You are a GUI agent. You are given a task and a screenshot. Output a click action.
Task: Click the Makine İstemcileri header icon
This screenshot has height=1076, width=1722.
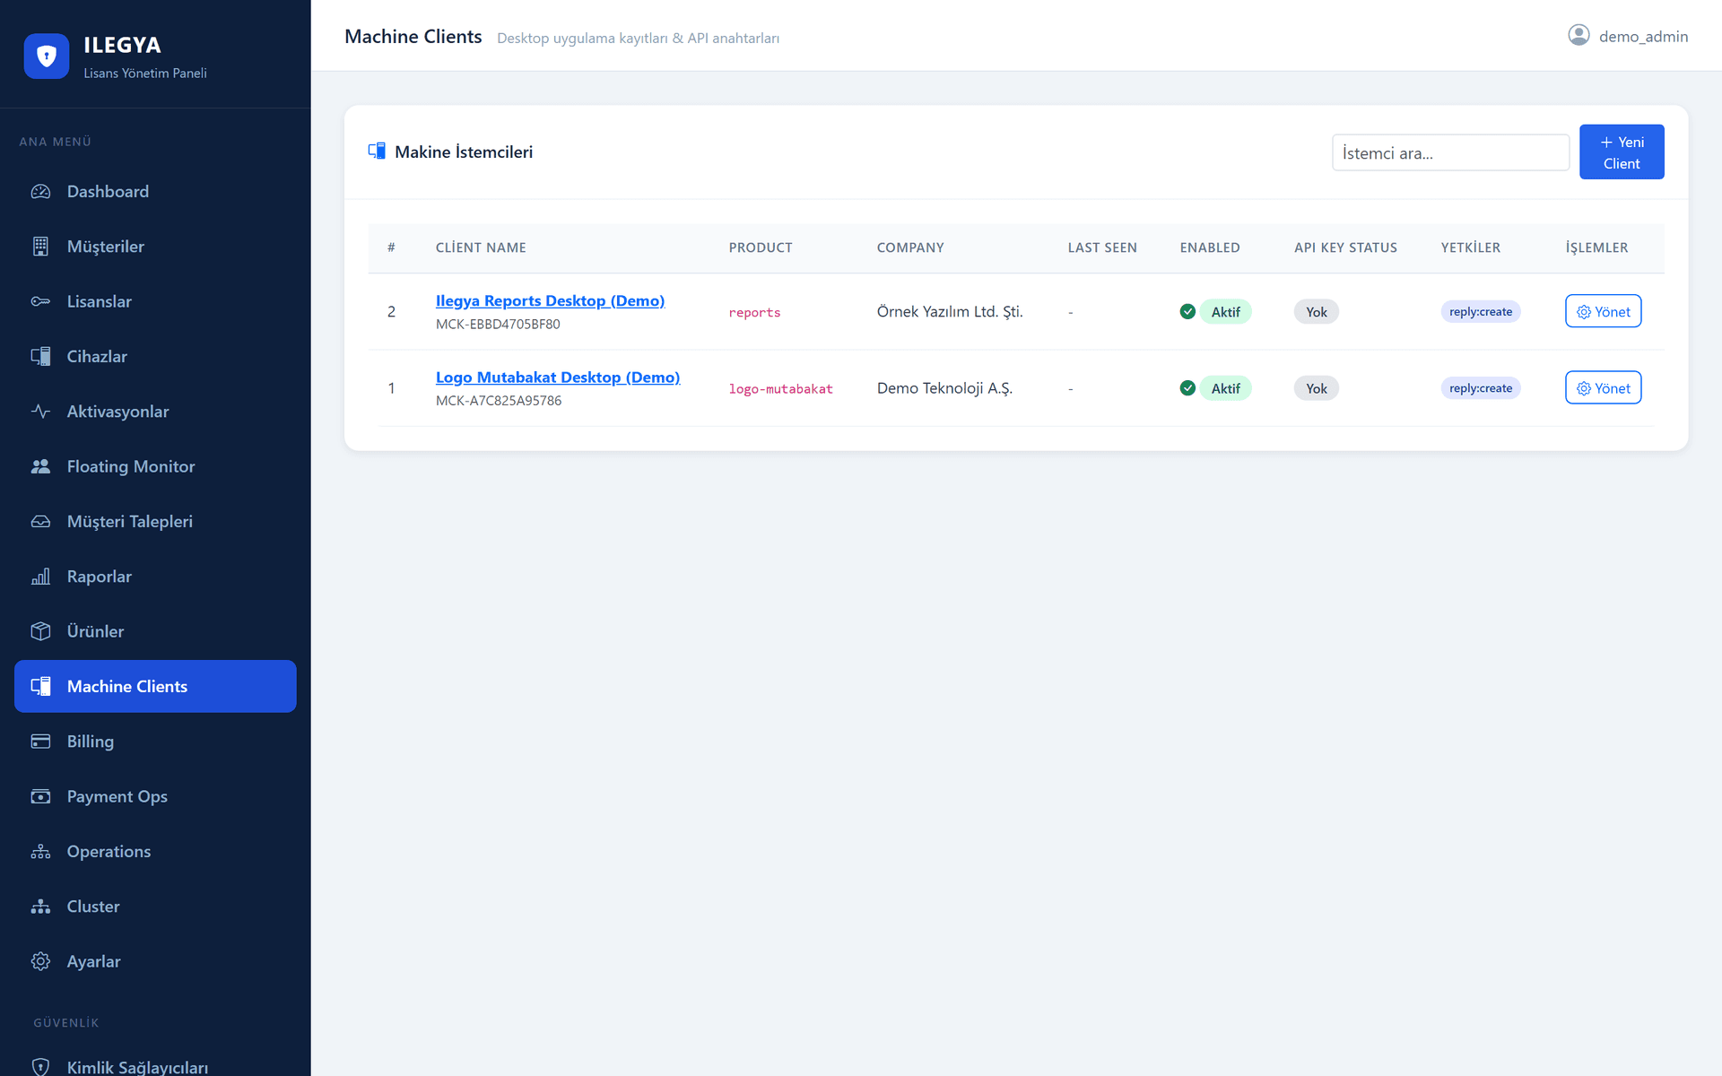tap(377, 151)
